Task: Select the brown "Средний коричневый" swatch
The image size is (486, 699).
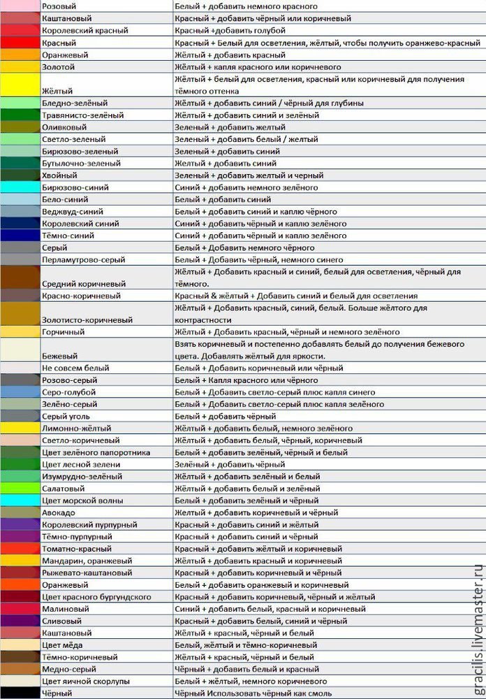Action: pos(20,278)
